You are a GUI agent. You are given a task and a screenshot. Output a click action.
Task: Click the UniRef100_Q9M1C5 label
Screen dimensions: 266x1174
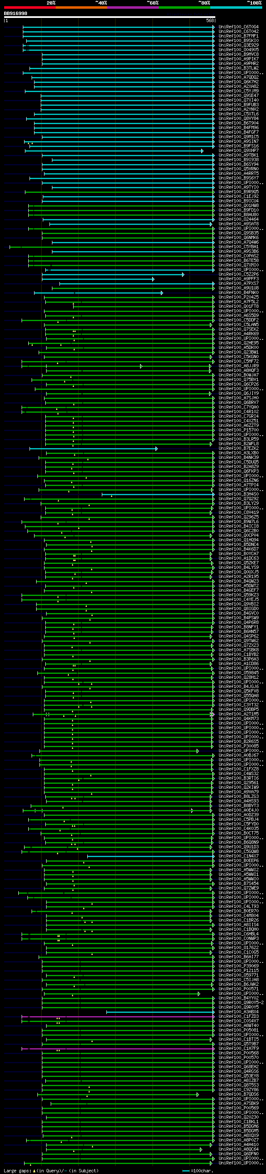[x=239, y=137]
